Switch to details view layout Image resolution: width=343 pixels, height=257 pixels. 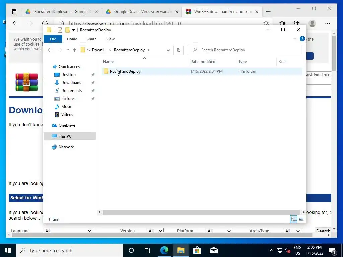coord(293,219)
